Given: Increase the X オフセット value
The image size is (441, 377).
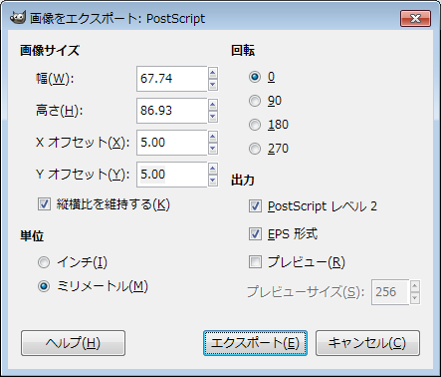Looking at the screenshot, I should 213,137.
